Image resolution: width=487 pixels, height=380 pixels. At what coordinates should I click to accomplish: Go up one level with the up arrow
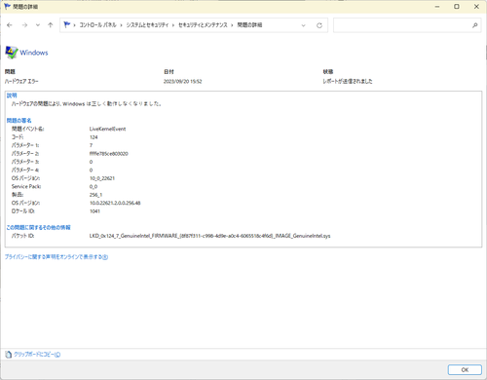pyautogui.click(x=50, y=25)
